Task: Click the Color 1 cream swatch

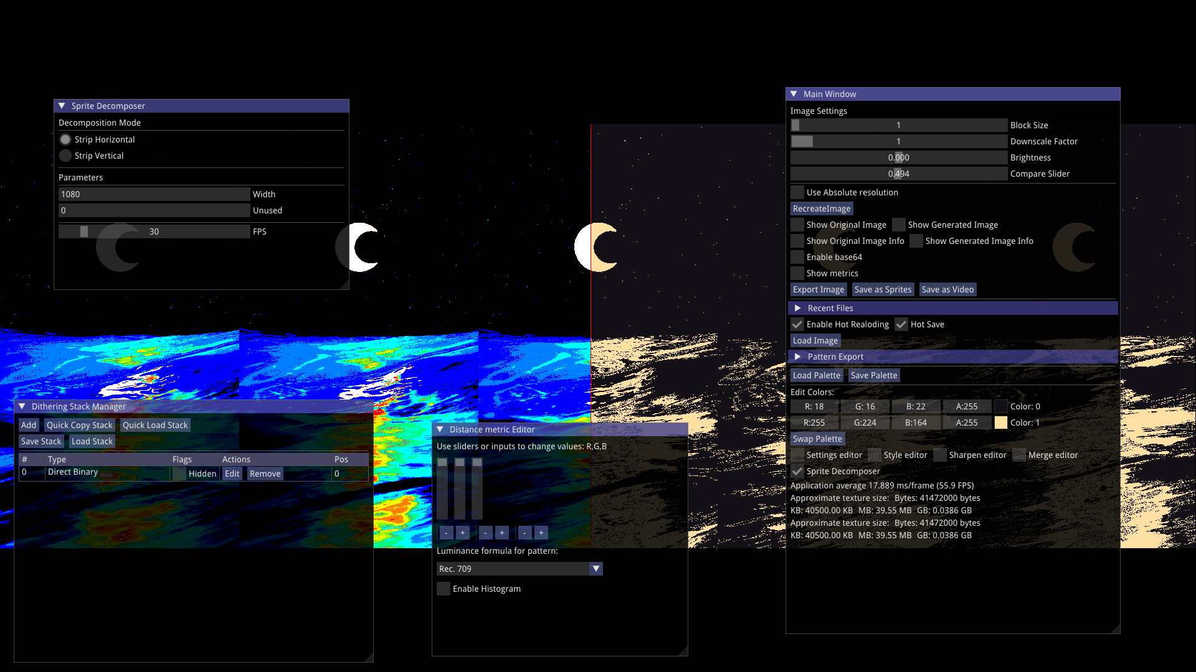Action: point(1000,422)
